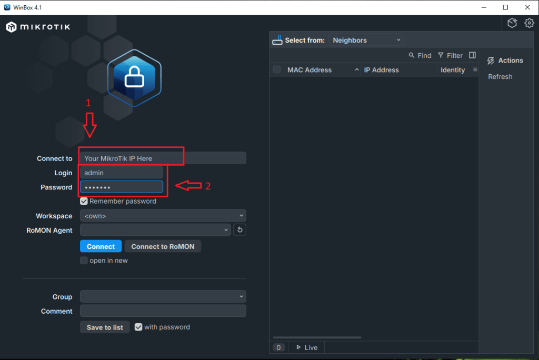Open Find in neighbors list
The image size is (539, 360).
420,55
